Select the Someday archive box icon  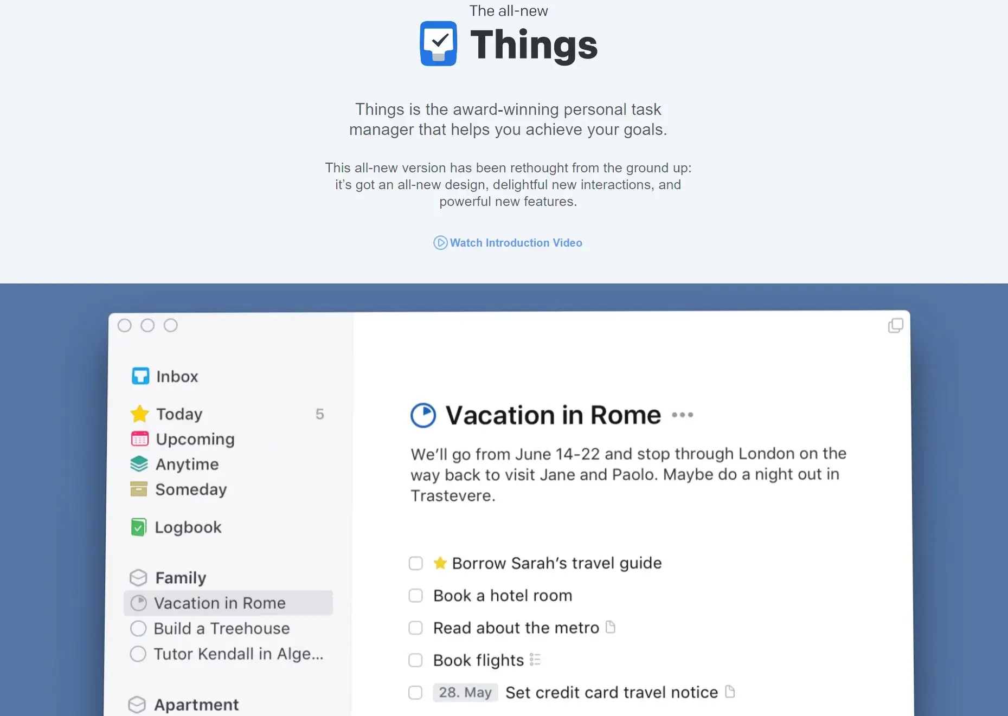[139, 489]
